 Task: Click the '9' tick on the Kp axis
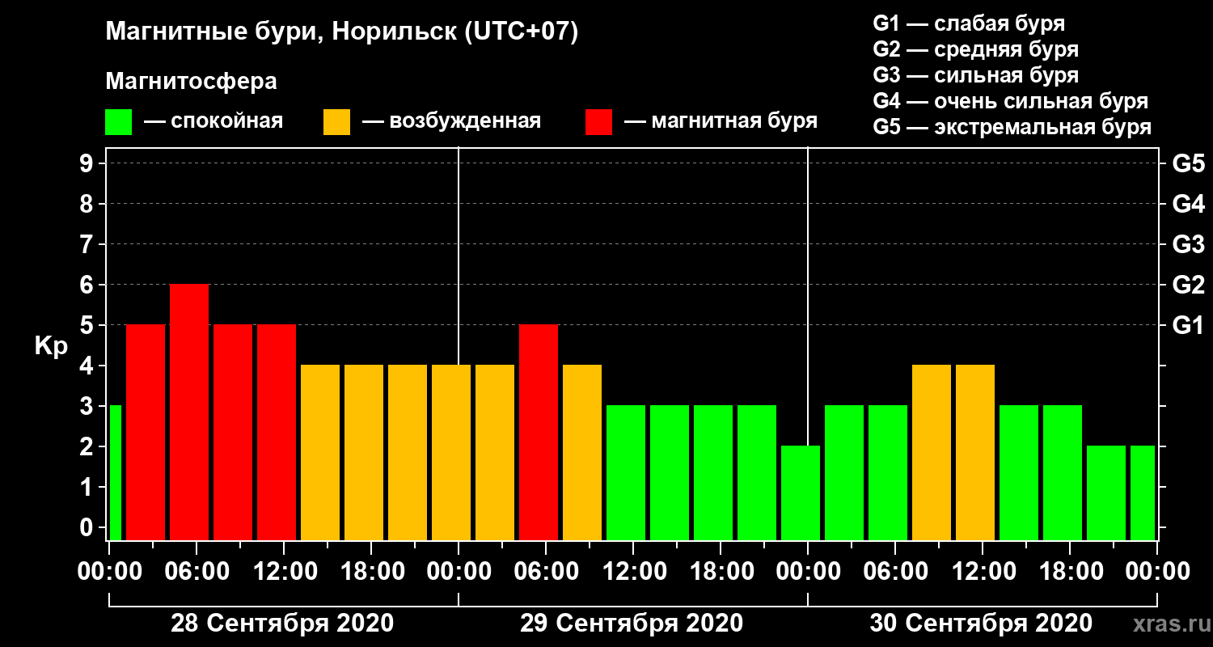(88, 163)
